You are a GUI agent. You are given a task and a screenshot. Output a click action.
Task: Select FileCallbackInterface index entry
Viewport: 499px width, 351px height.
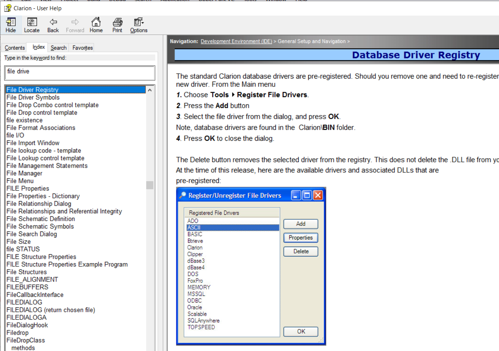pos(35,295)
